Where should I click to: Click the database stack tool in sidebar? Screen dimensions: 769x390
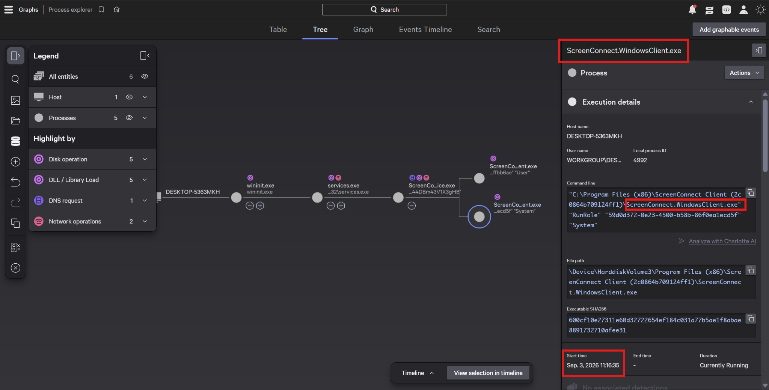coord(15,141)
